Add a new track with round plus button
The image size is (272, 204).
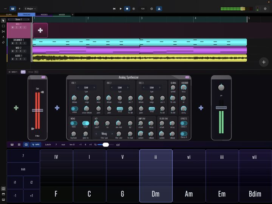click(x=264, y=62)
